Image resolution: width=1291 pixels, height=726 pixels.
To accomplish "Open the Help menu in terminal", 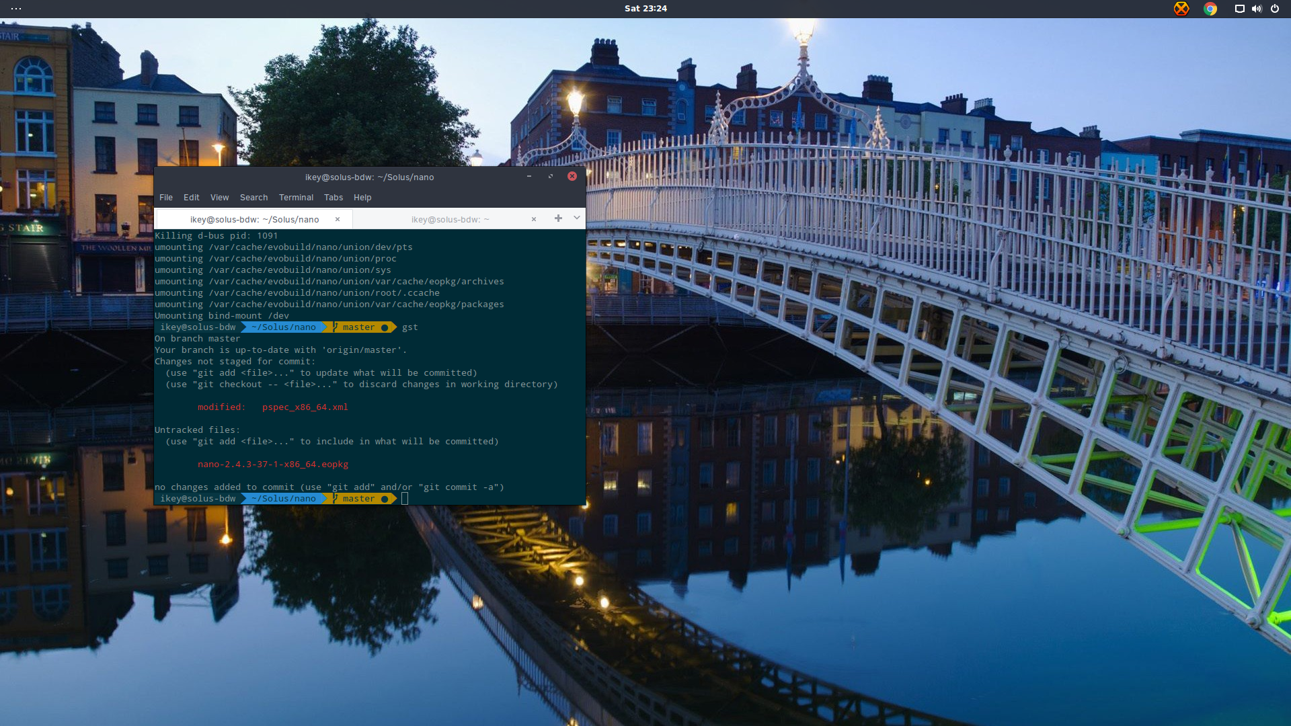I will click(362, 198).
